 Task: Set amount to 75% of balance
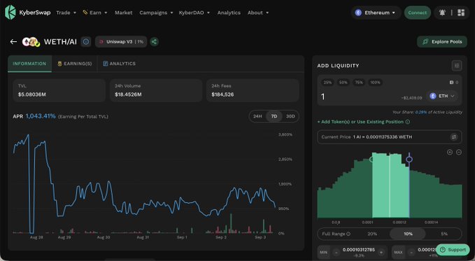coord(359,83)
